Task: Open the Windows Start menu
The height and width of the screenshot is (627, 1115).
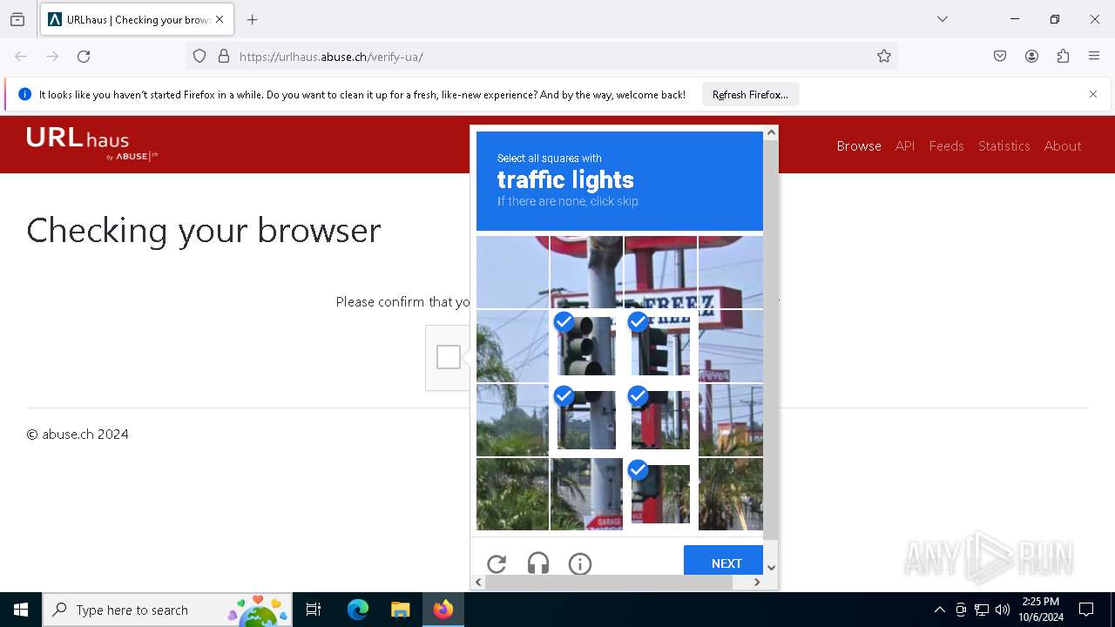Action: [x=21, y=610]
